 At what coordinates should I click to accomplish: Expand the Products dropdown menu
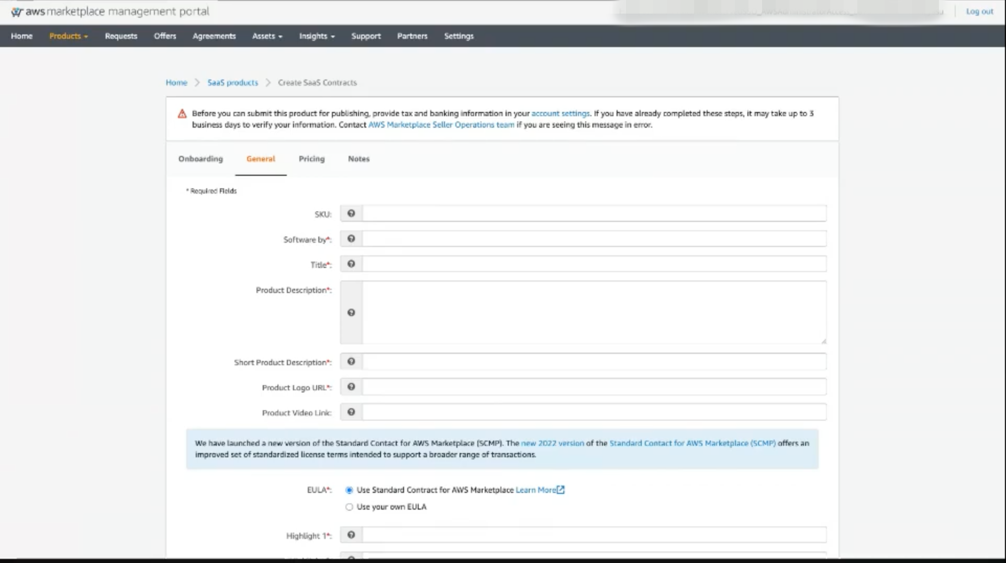(69, 36)
